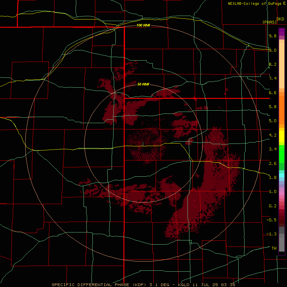
Task: Click the 5.0 scale label
Action: pos(273,121)
